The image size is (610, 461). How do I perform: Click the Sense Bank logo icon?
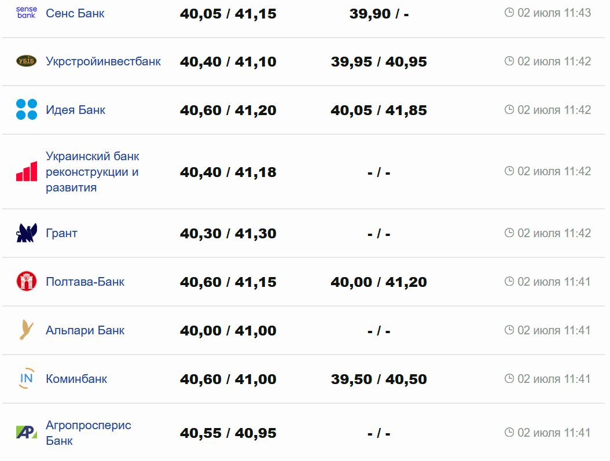[26, 13]
